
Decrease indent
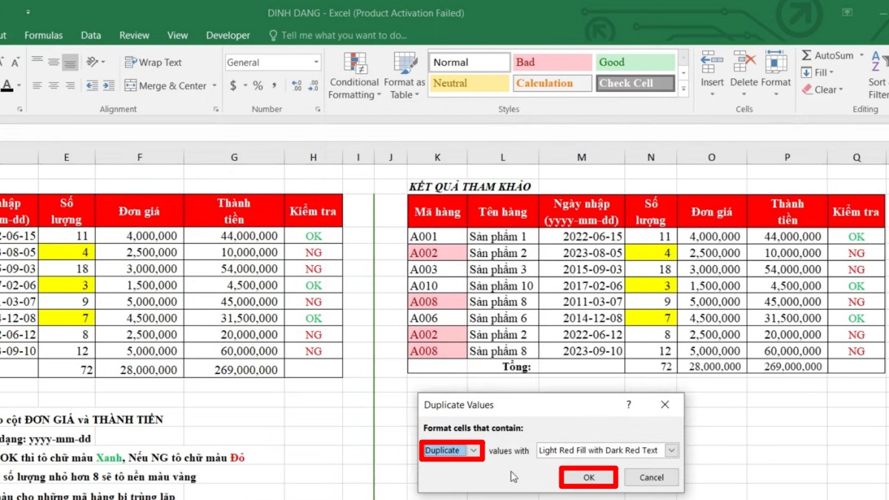(x=92, y=86)
